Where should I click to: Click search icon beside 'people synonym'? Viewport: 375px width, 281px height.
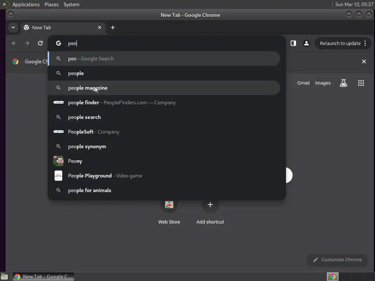(58, 146)
